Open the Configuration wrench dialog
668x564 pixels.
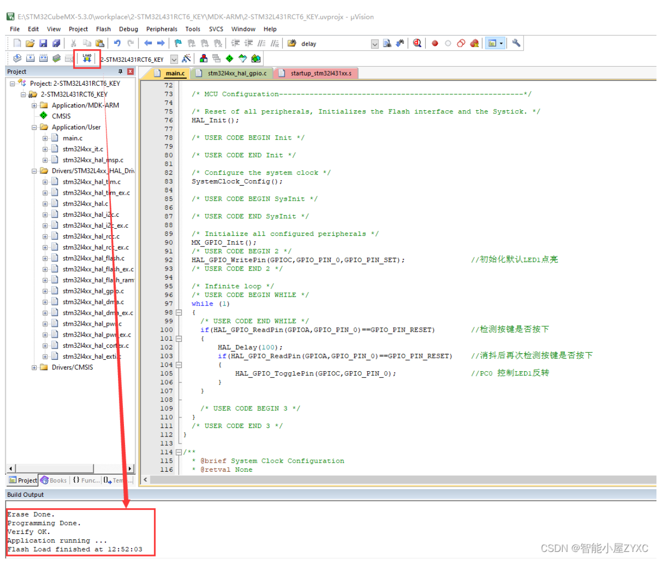pyautogui.click(x=516, y=44)
